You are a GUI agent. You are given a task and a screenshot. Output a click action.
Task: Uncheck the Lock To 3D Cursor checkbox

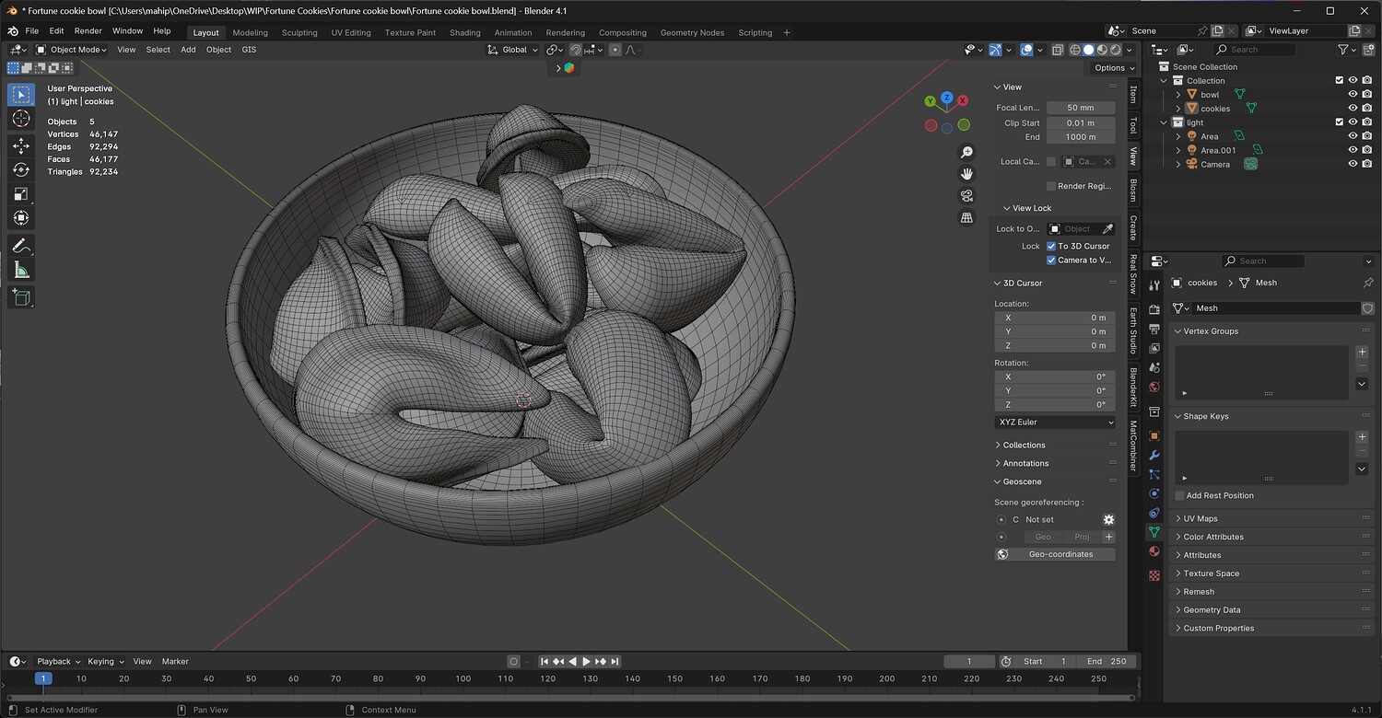(x=1051, y=246)
